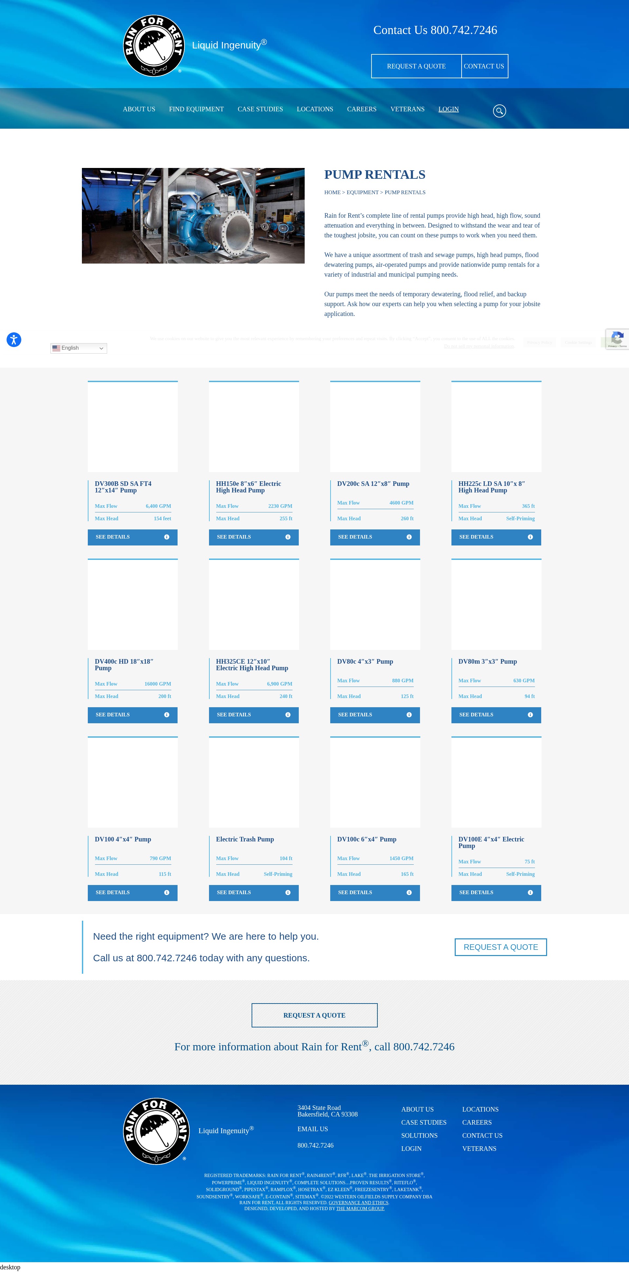Go to Case Studies in navigation
Viewport: 629px width, 1272px height.
[x=260, y=109]
